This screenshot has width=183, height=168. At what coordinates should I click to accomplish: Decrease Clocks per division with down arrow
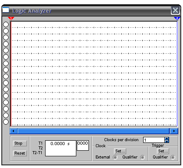tap(167, 141)
